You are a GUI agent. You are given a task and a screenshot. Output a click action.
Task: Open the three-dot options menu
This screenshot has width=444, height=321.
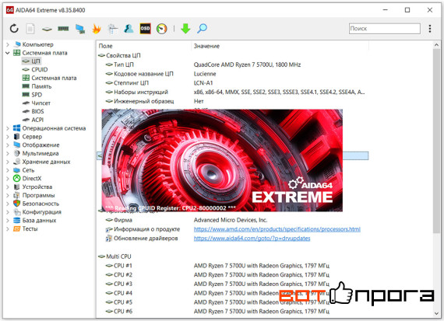tap(430, 29)
